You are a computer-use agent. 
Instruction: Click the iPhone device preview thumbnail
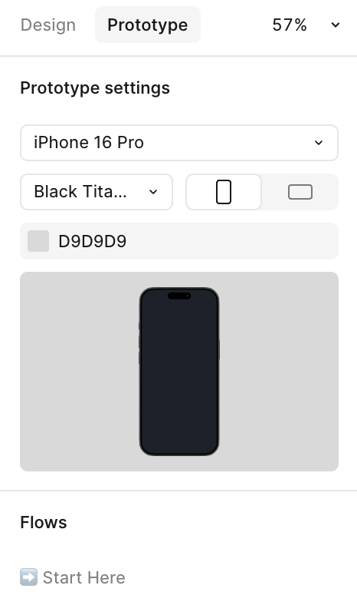179,371
